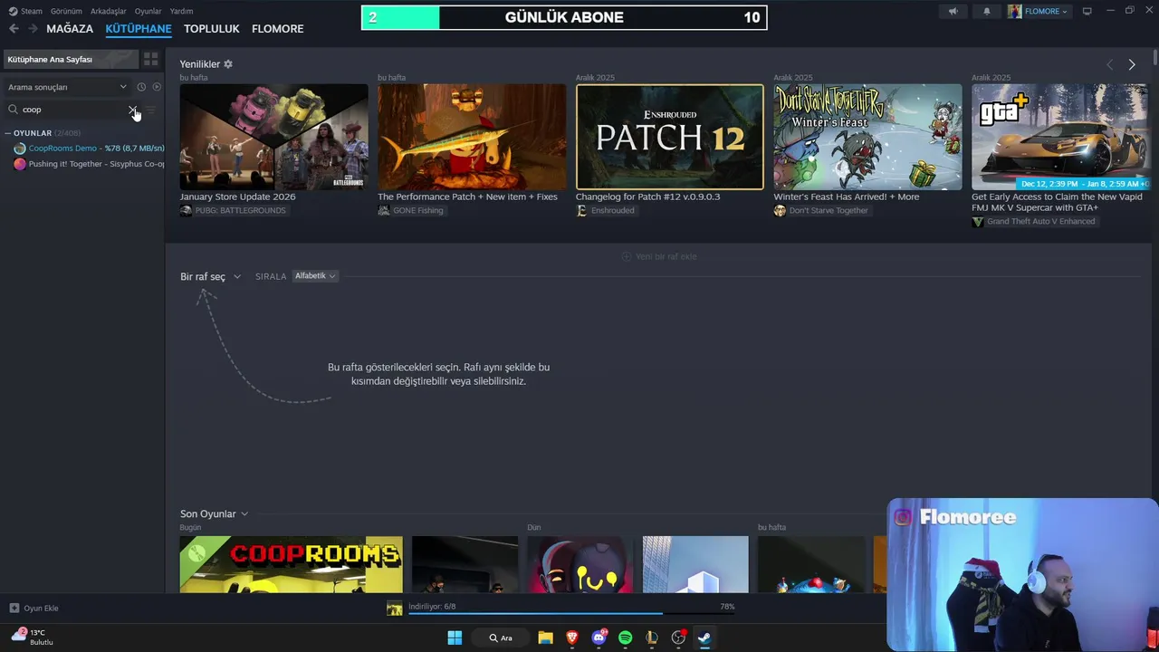The width and height of the screenshot is (1159, 652).
Task: Open COOPROOMS recent game cover
Action: (292, 564)
